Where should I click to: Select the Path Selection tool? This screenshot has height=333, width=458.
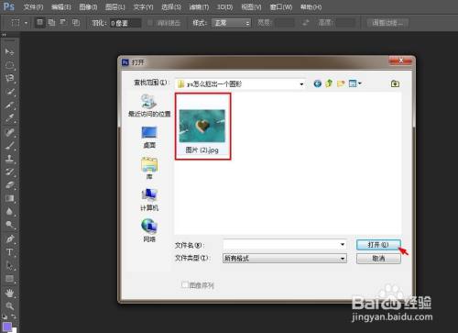pyautogui.click(x=9, y=265)
